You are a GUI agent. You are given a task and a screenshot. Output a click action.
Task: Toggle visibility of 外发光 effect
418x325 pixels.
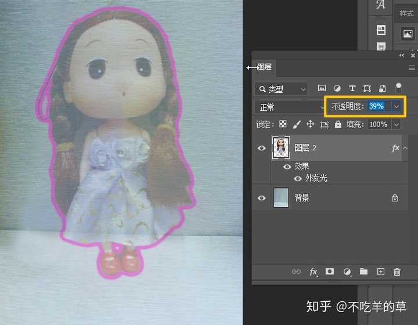pos(297,179)
